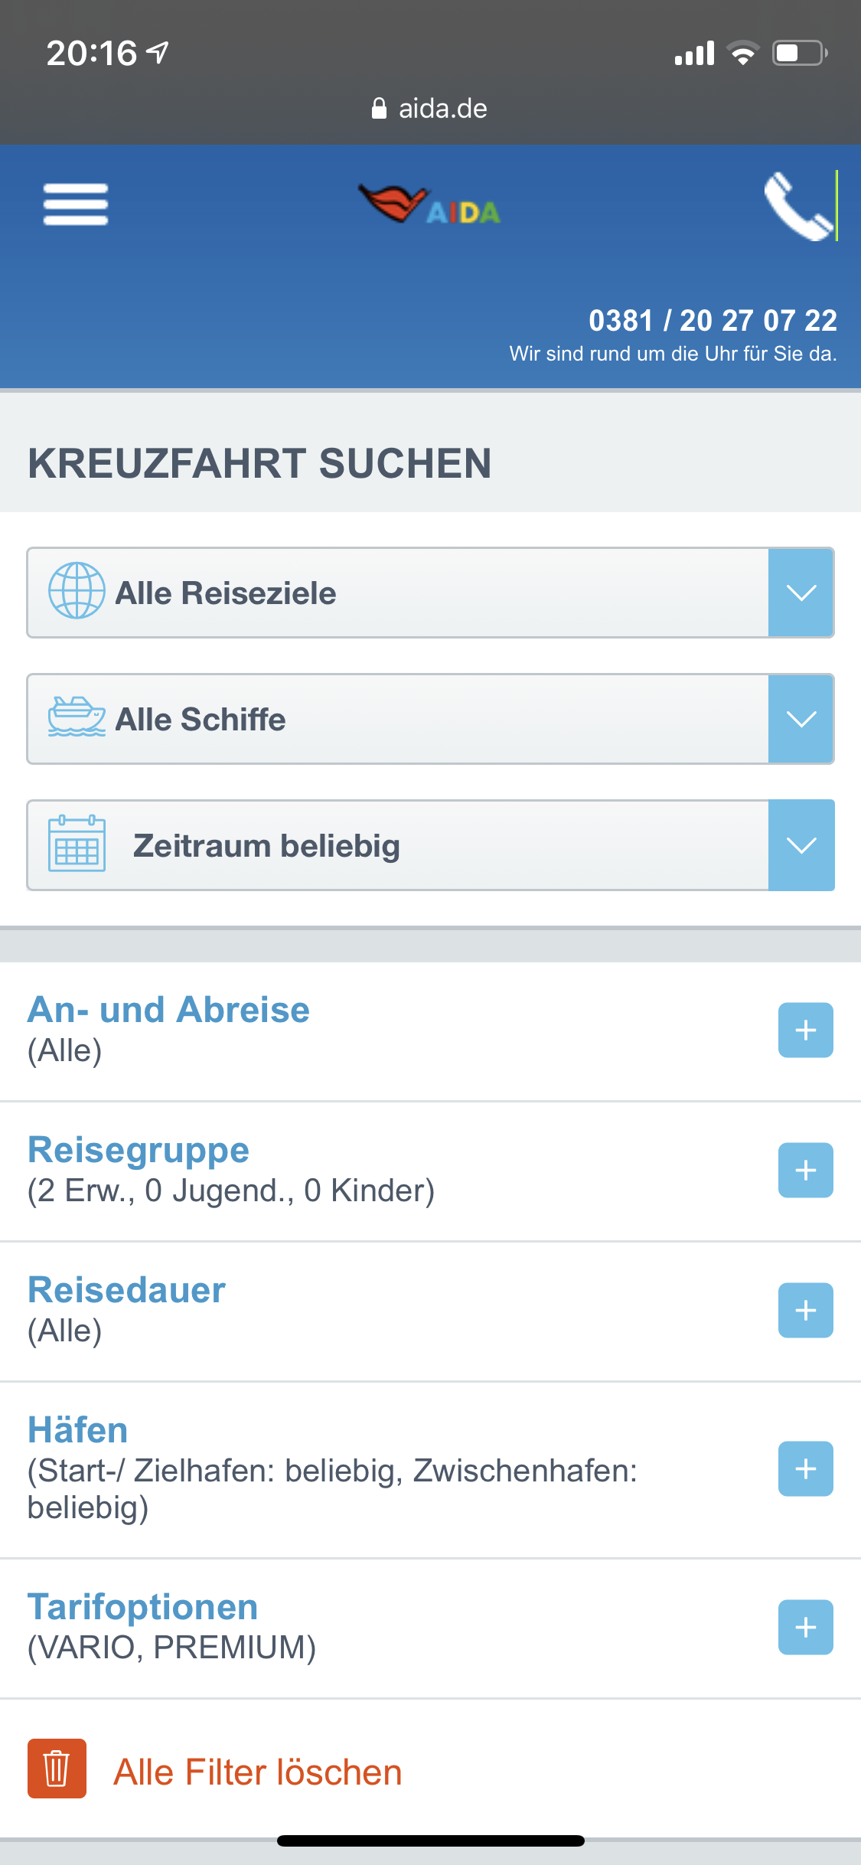Click the calendar icon

point(77,844)
